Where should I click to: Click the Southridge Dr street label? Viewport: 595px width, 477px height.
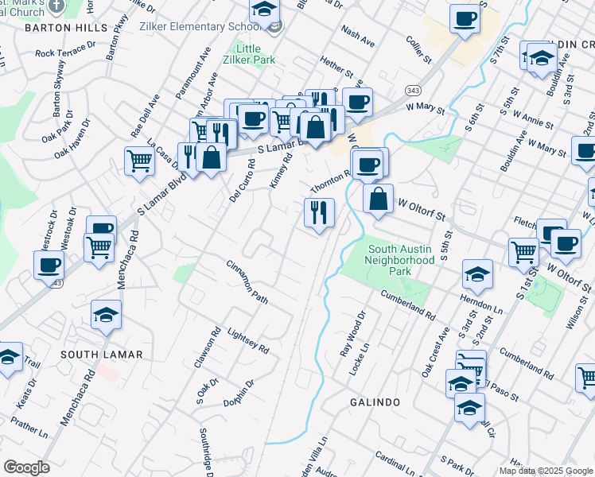point(205,452)
